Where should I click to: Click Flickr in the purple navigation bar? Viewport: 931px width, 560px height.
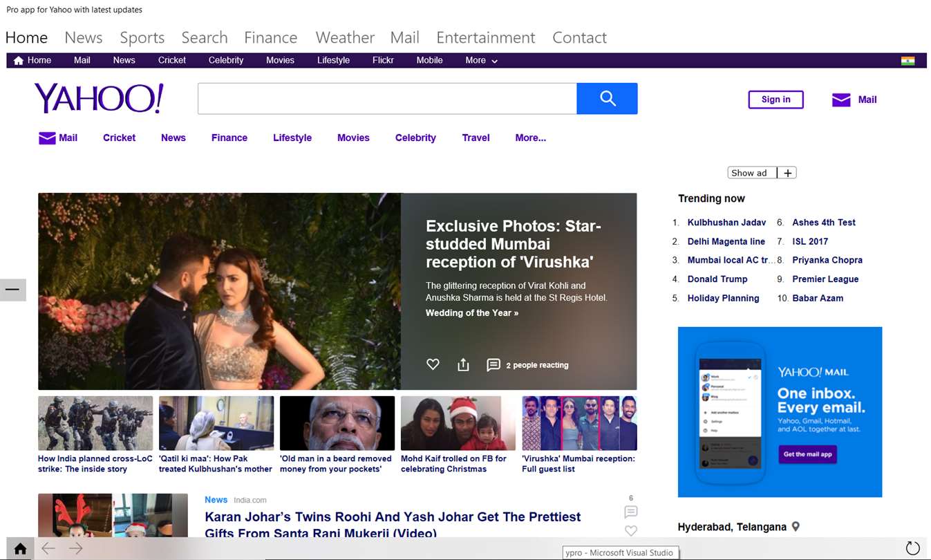383,60
